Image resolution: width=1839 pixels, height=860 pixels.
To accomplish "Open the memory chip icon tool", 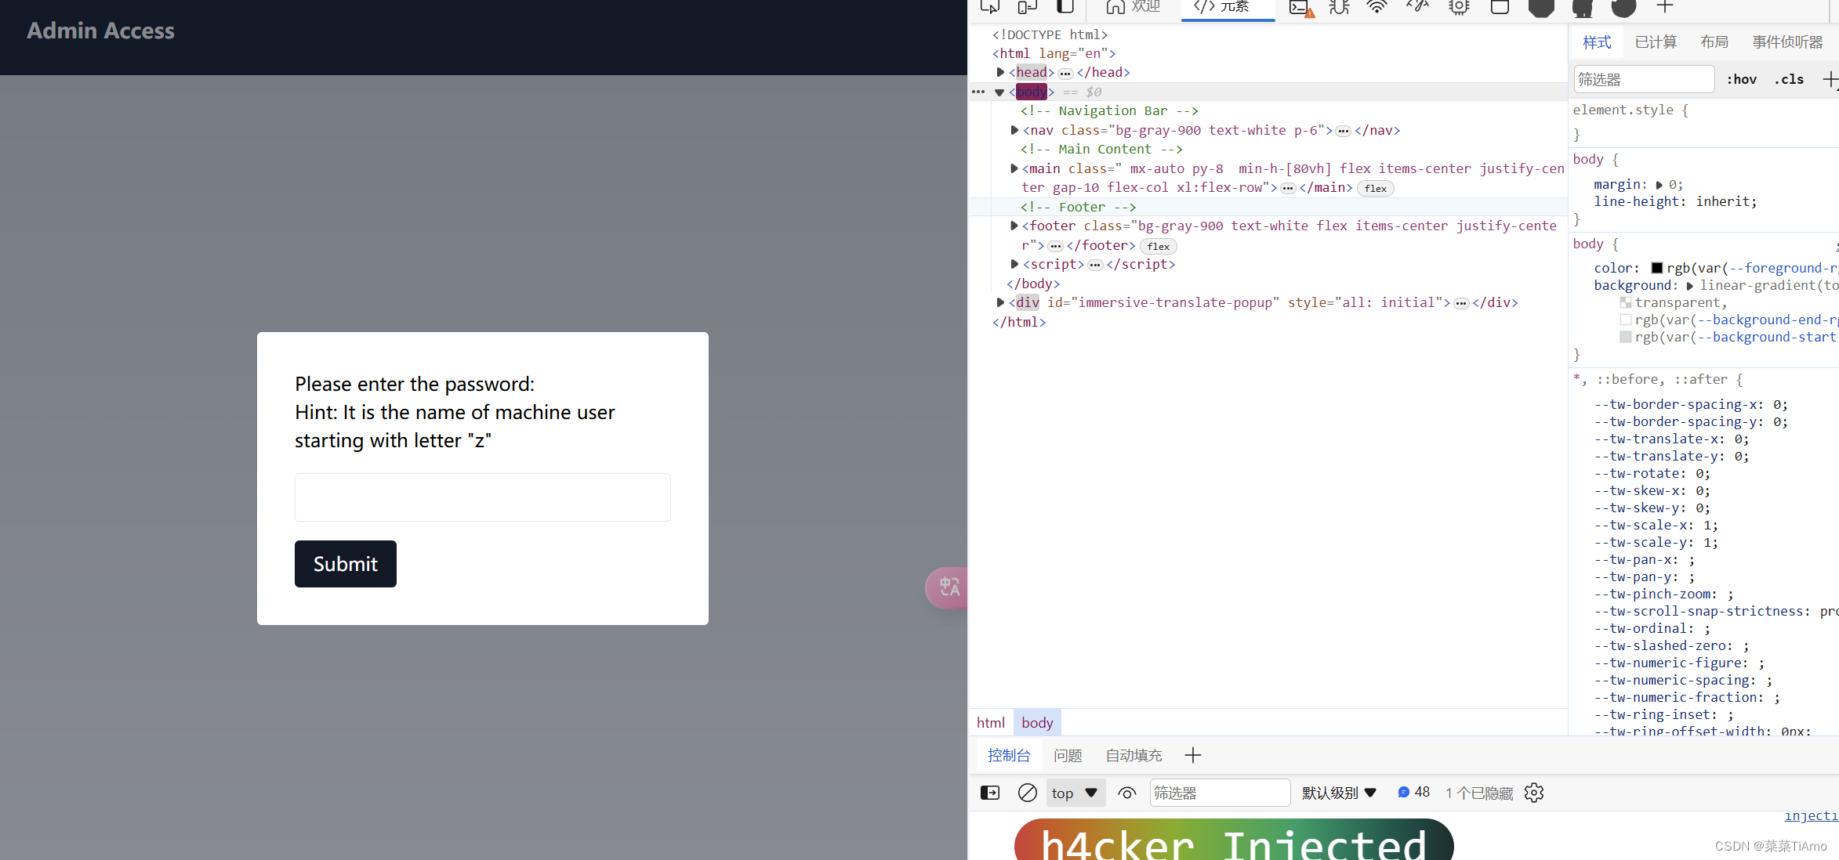I will [1459, 7].
